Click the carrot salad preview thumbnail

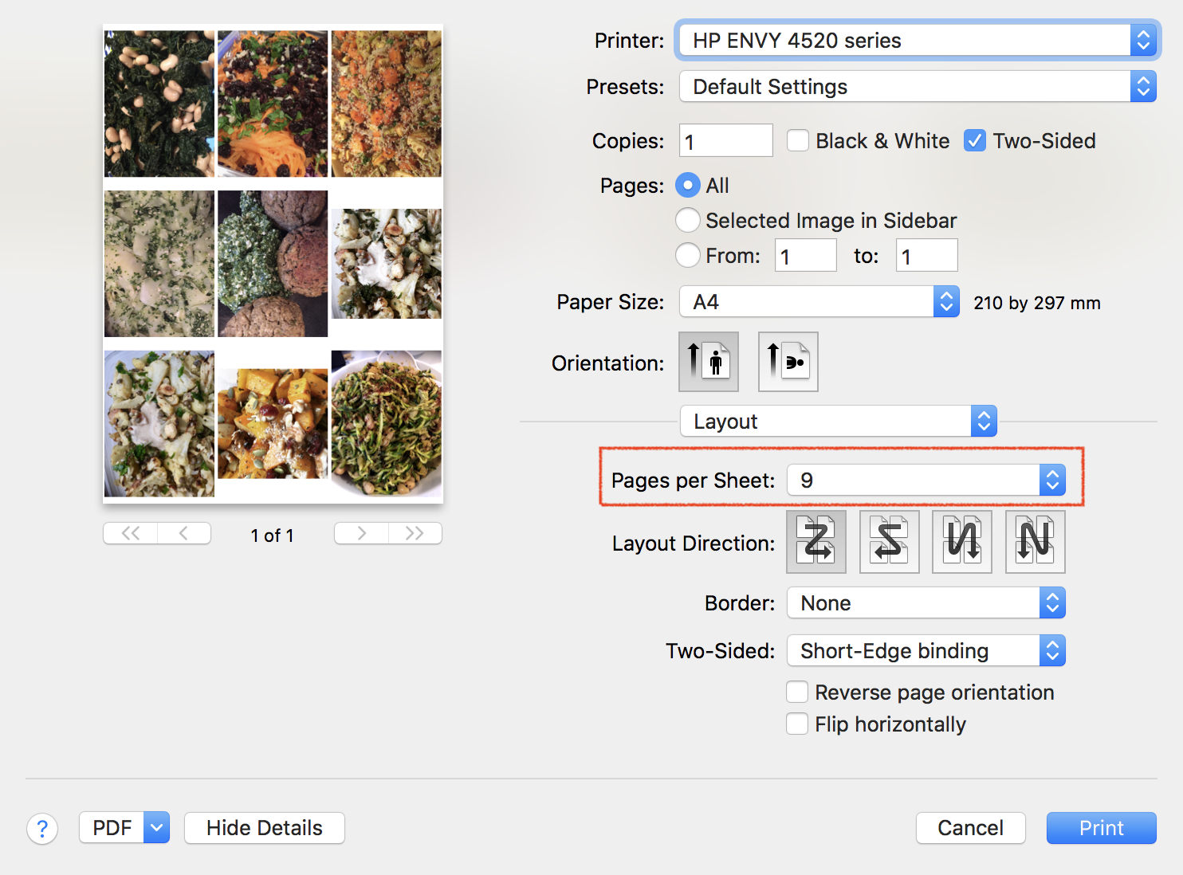tap(273, 104)
